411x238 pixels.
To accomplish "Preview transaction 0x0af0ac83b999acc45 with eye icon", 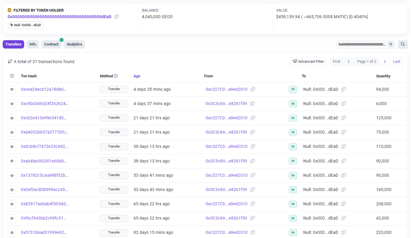I will click(12, 190).
